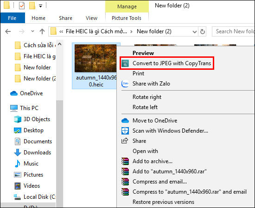Click the CopyTrans HEIC converter icon
255x208 pixels.
point(125,63)
